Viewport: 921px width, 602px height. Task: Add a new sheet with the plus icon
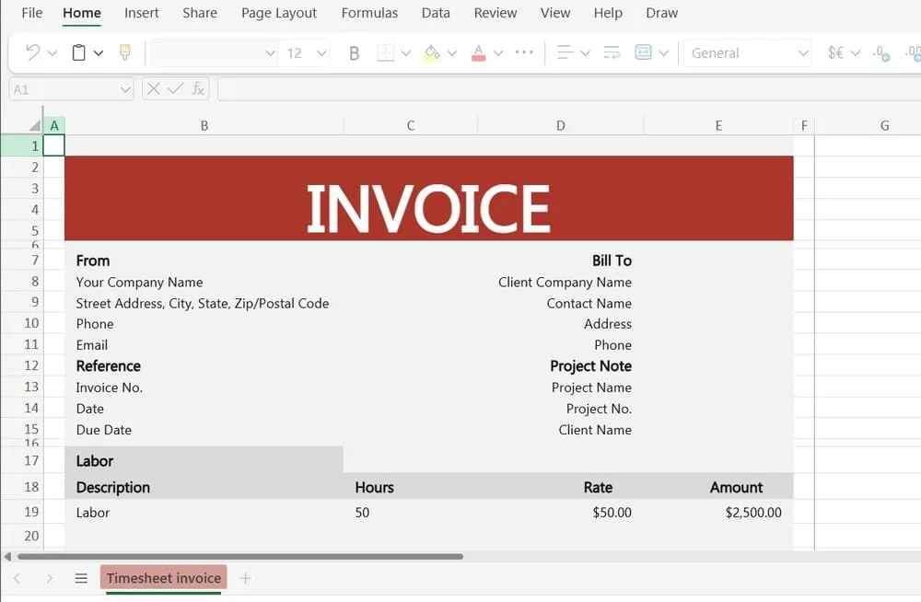click(x=245, y=578)
